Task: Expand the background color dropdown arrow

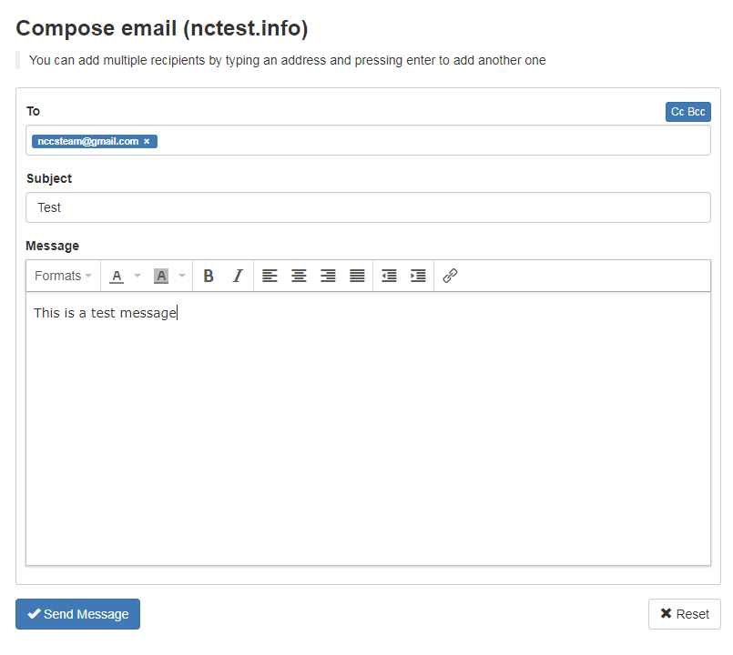Action: 182,276
